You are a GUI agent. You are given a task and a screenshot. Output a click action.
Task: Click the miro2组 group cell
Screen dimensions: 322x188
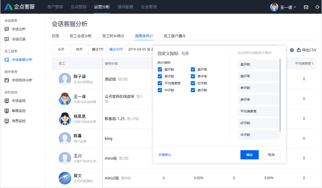click(x=112, y=178)
